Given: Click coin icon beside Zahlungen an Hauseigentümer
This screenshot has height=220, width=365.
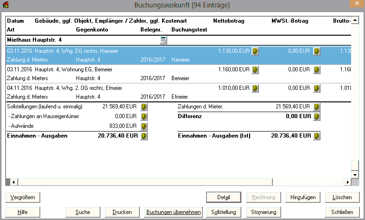Looking at the screenshot, I should point(144,116).
